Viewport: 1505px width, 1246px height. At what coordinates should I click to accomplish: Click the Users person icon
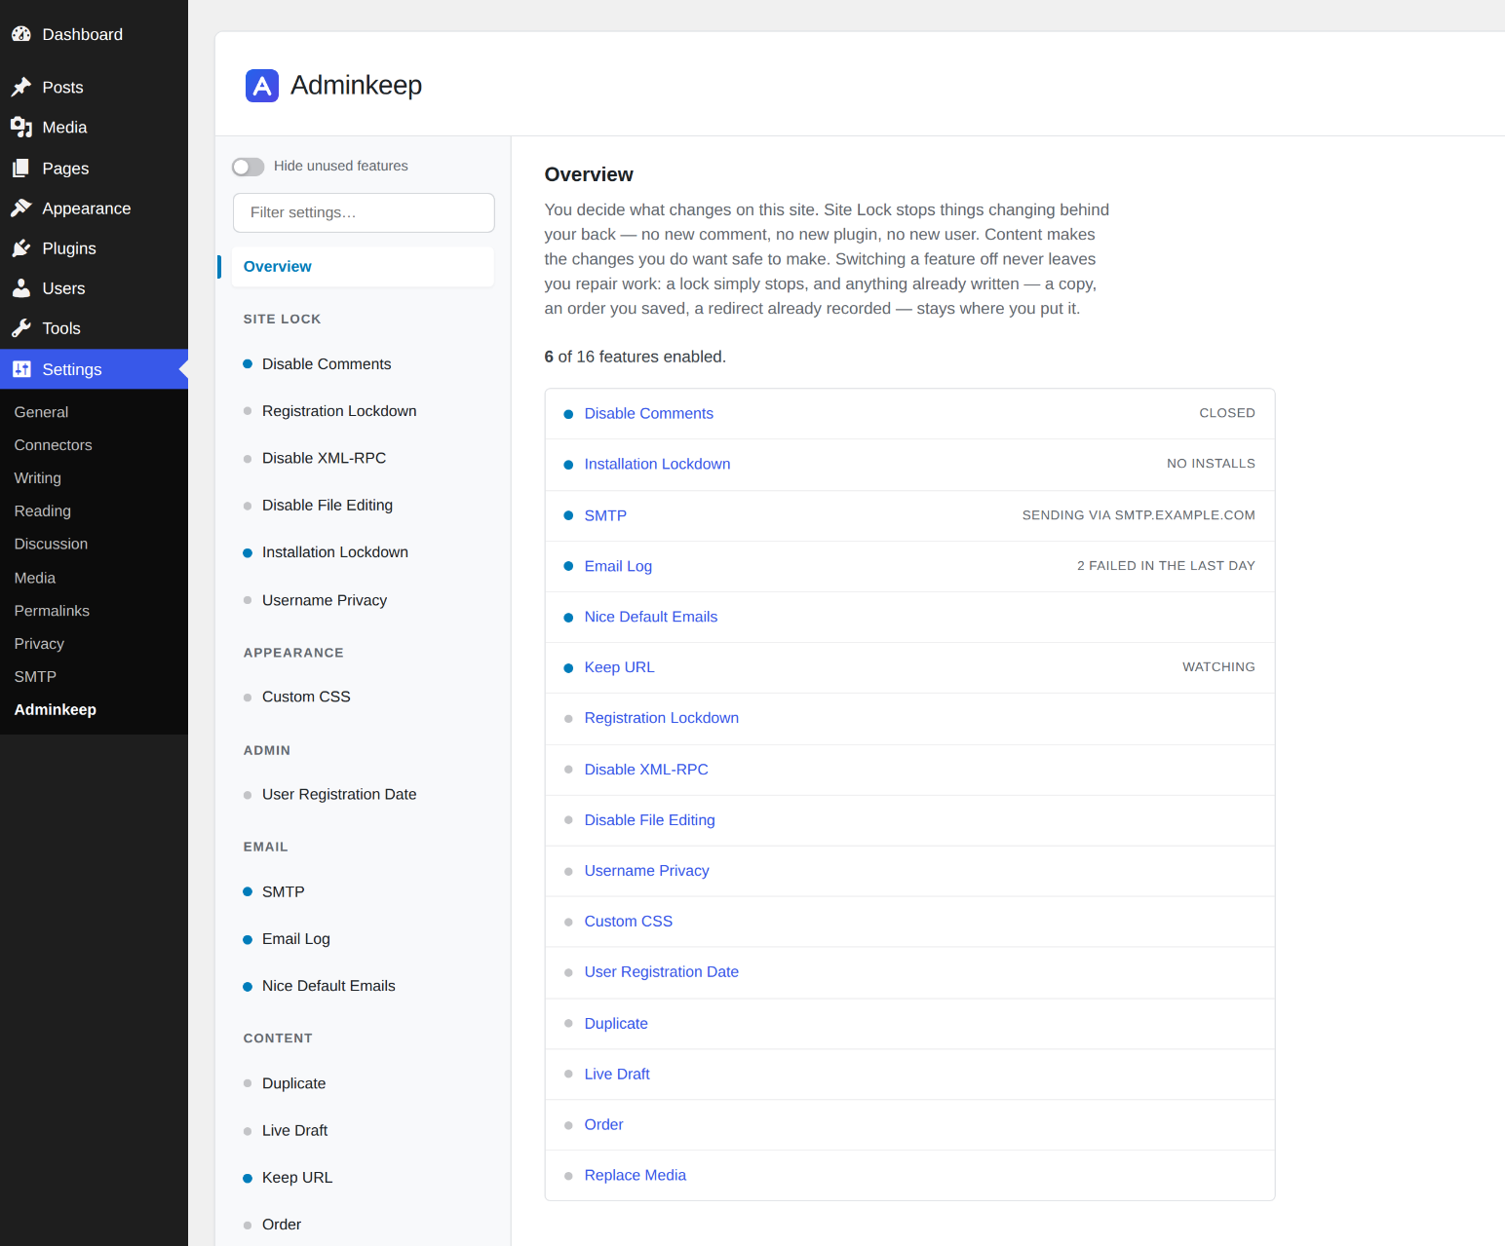pyautogui.click(x=21, y=287)
